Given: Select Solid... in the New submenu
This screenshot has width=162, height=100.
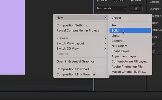Looking at the screenshot, I should point(130,30).
